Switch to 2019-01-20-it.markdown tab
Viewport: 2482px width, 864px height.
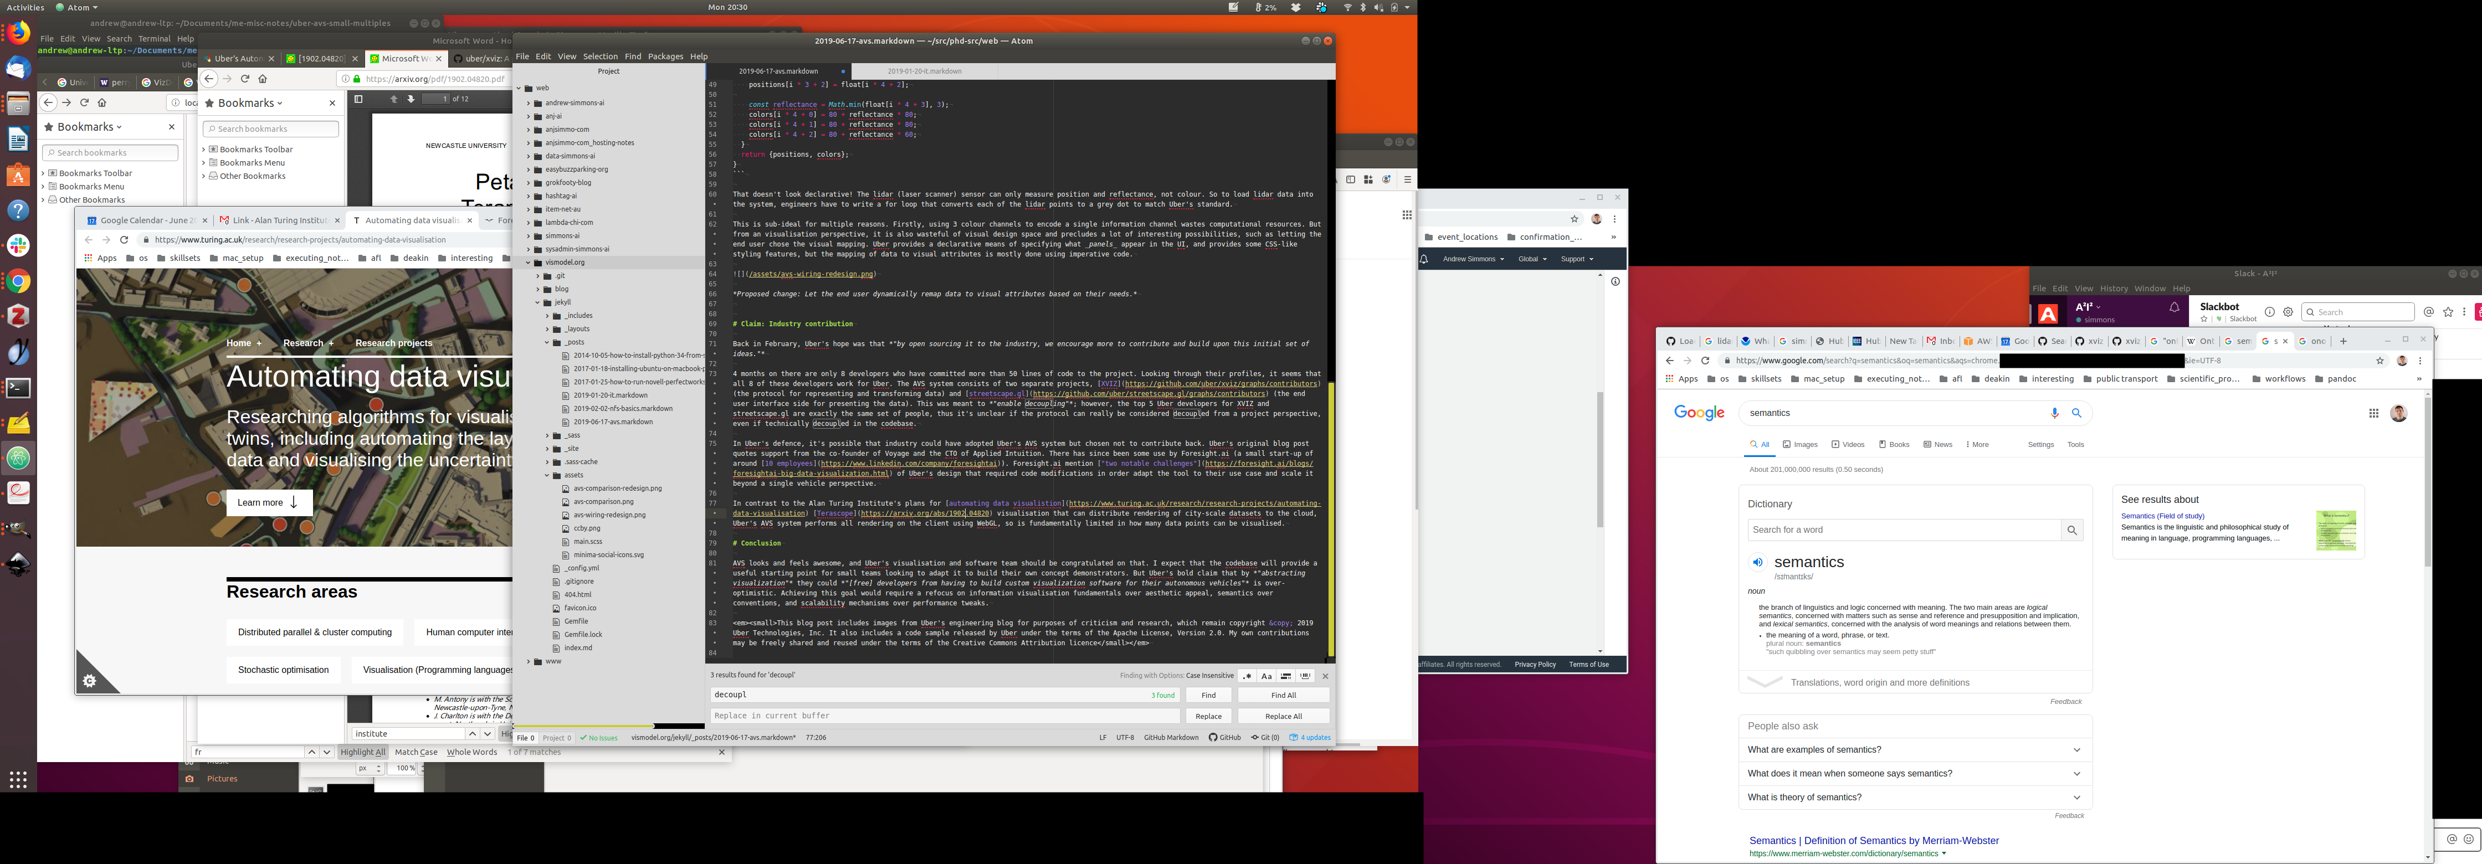tap(924, 71)
